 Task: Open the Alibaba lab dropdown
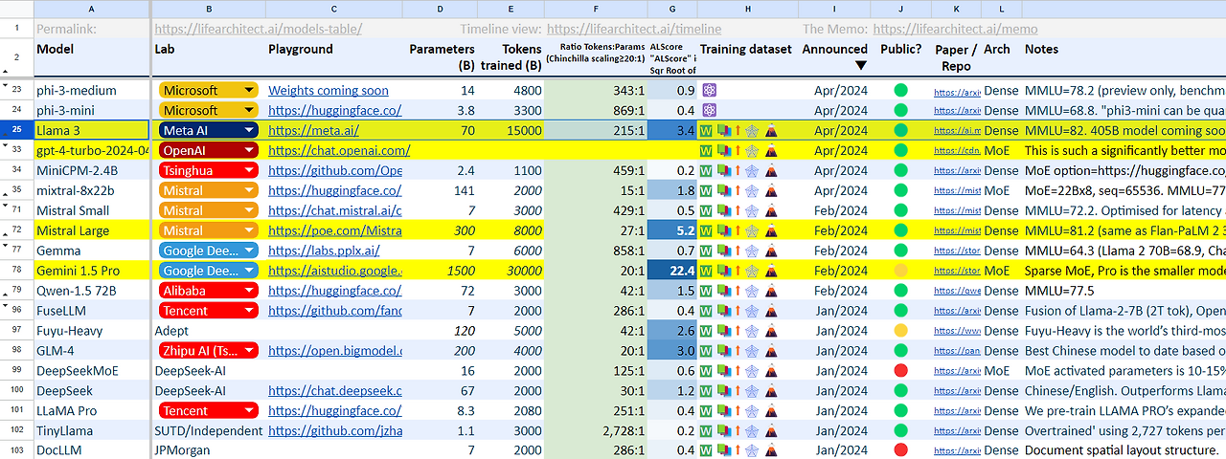tap(250, 291)
